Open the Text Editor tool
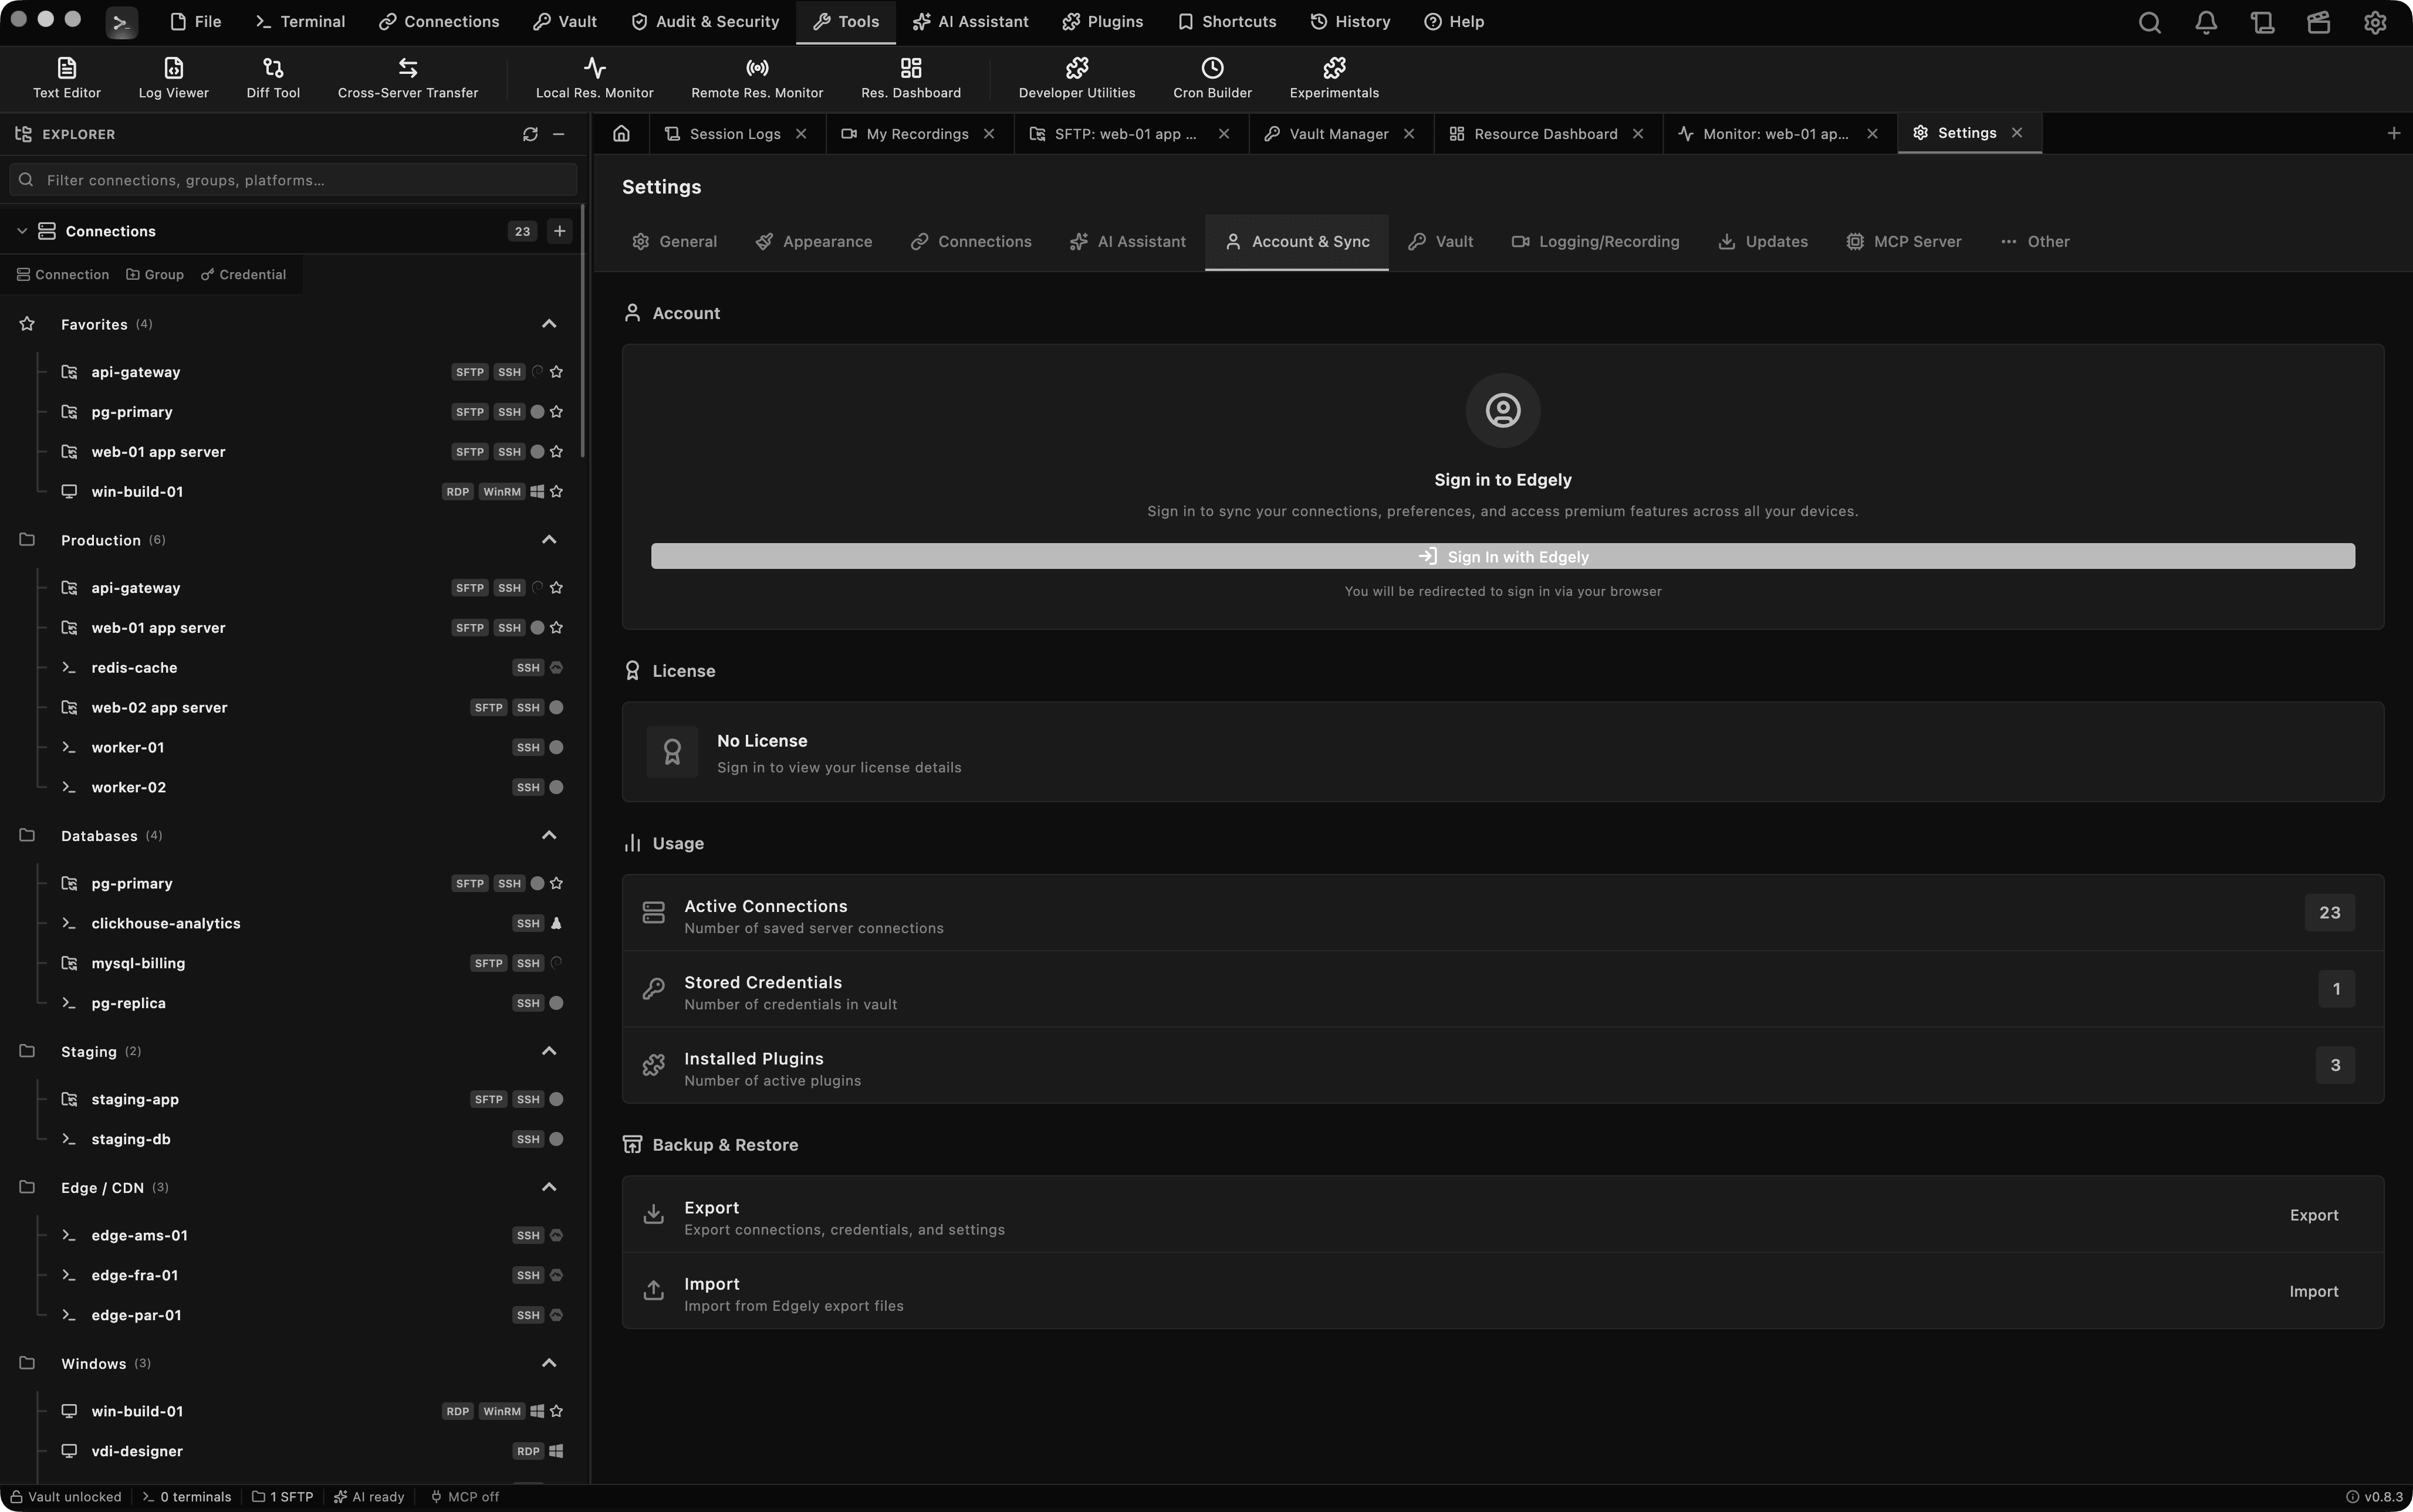 pos(66,78)
